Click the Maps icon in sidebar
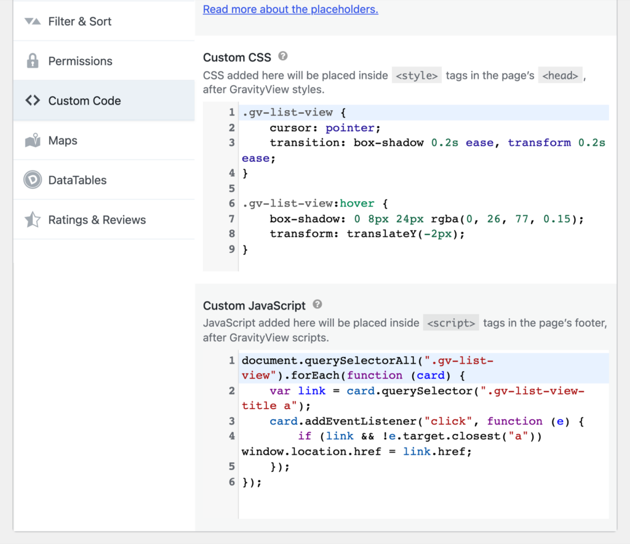The height and width of the screenshot is (544, 630). 33,140
